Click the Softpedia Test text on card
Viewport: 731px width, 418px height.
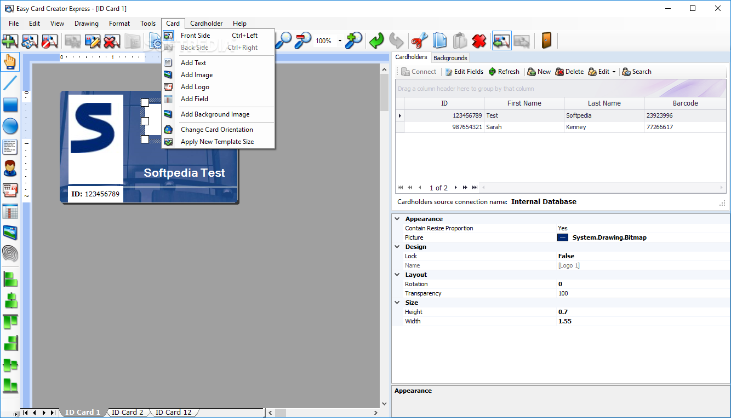(x=184, y=173)
